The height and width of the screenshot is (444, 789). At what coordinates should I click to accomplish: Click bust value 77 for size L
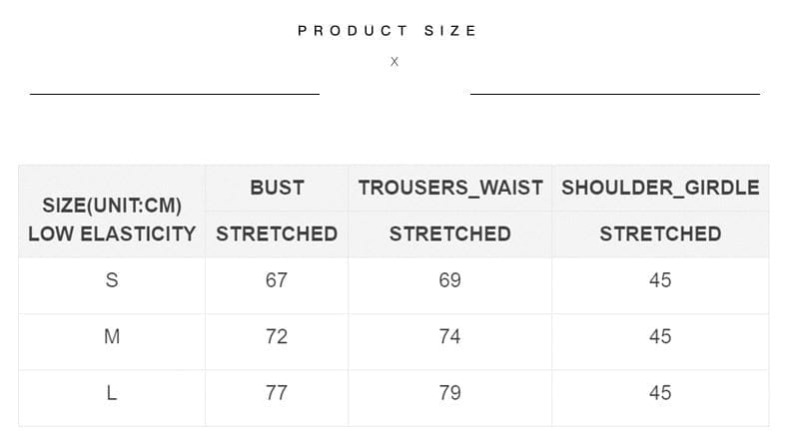click(277, 393)
